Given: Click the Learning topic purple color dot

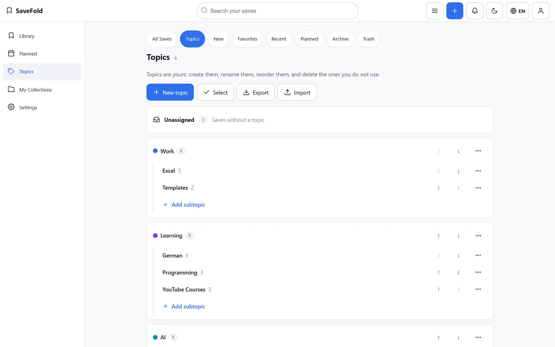Looking at the screenshot, I should tap(155, 236).
